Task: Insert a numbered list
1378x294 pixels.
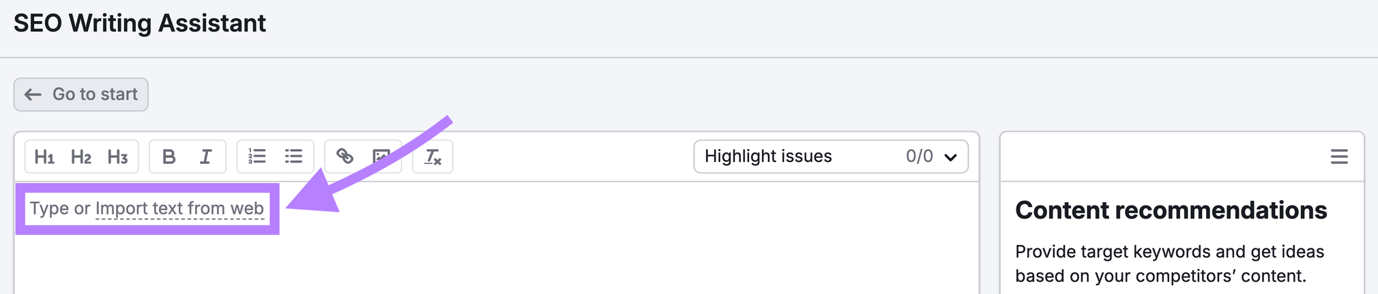Action: click(256, 157)
